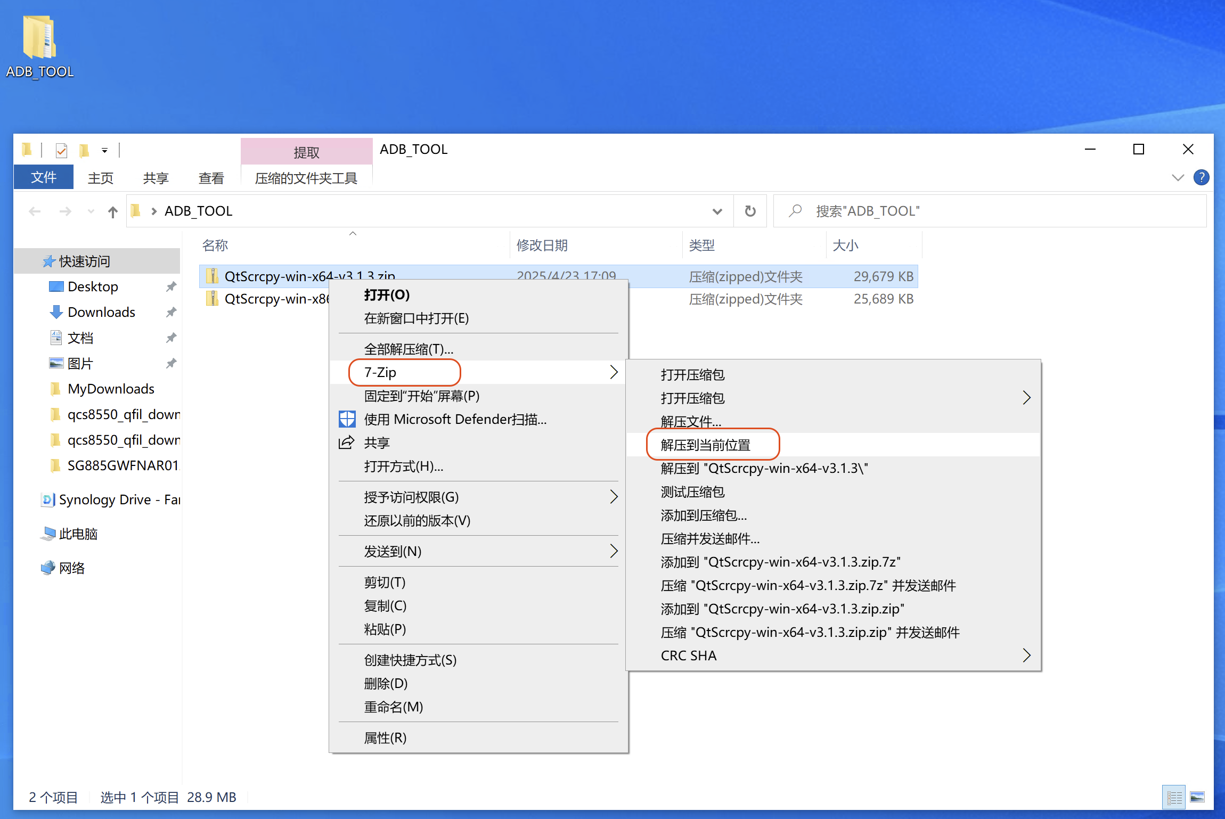1225x819 pixels.
Task: Choose 打开(O) in the context menu
Action: (x=478, y=295)
